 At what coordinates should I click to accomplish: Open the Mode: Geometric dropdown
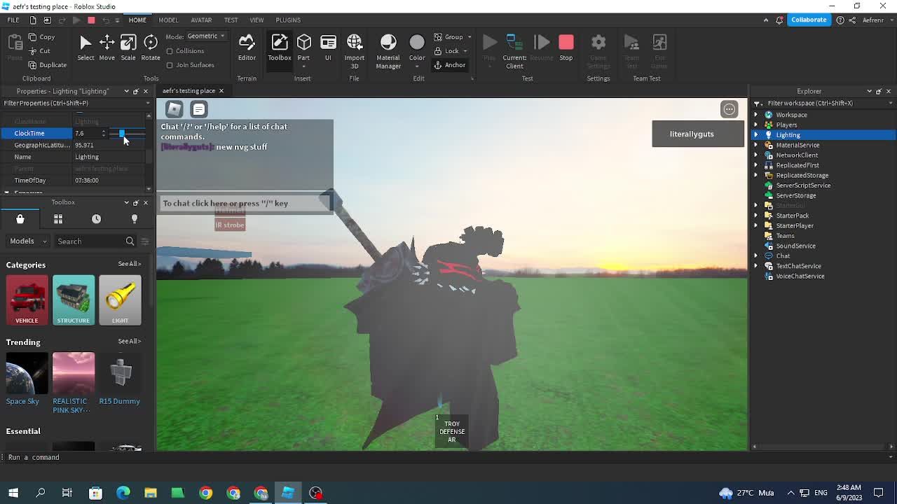205,35
